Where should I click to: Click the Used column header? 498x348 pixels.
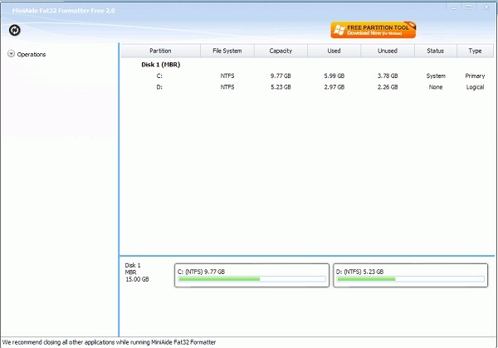(x=334, y=51)
